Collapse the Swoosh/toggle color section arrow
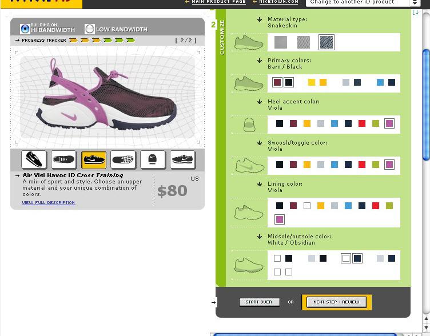430x336 pixels. [260, 143]
